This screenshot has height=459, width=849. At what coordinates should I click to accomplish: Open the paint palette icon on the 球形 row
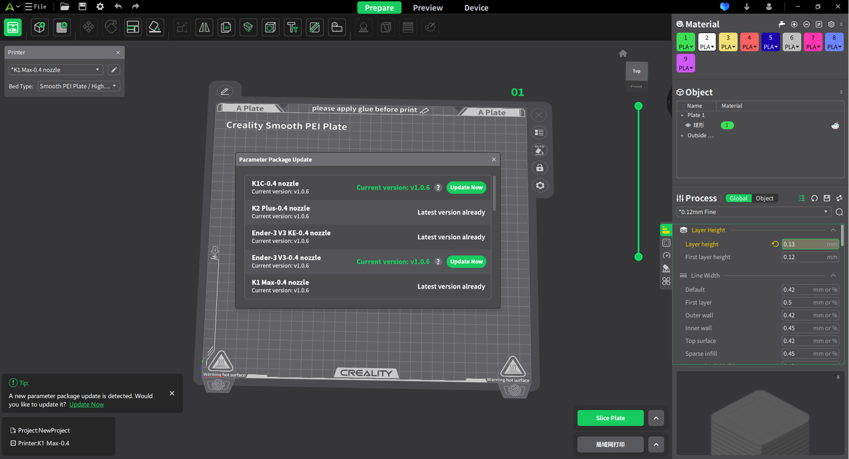835,125
